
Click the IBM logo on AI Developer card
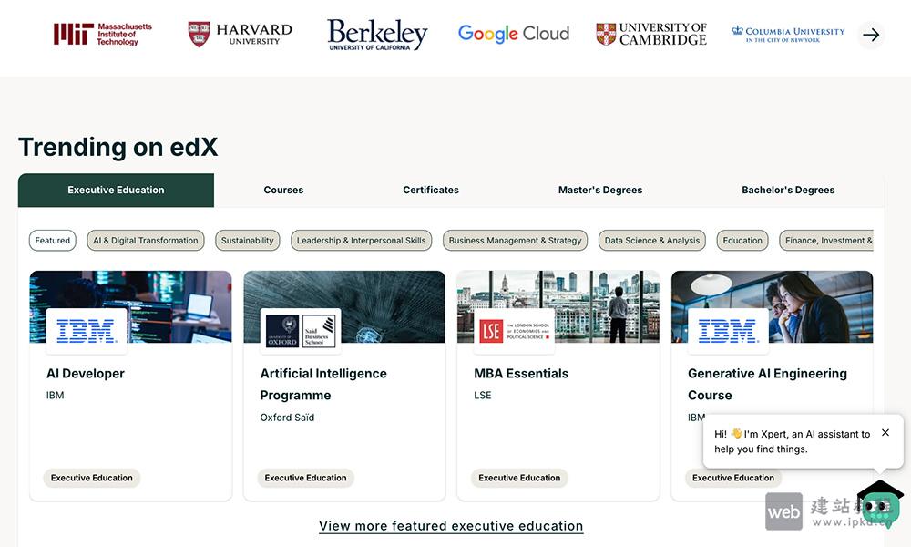(x=87, y=332)
